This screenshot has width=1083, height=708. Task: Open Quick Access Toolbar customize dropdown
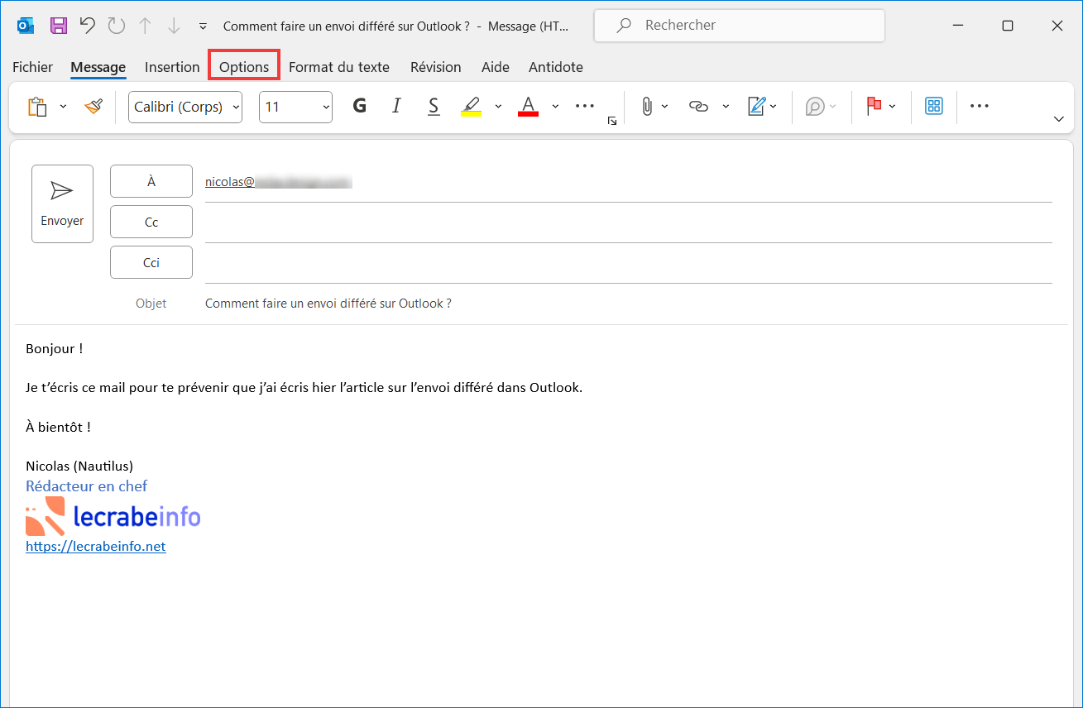pyautogui.click(x=204, y=26)
